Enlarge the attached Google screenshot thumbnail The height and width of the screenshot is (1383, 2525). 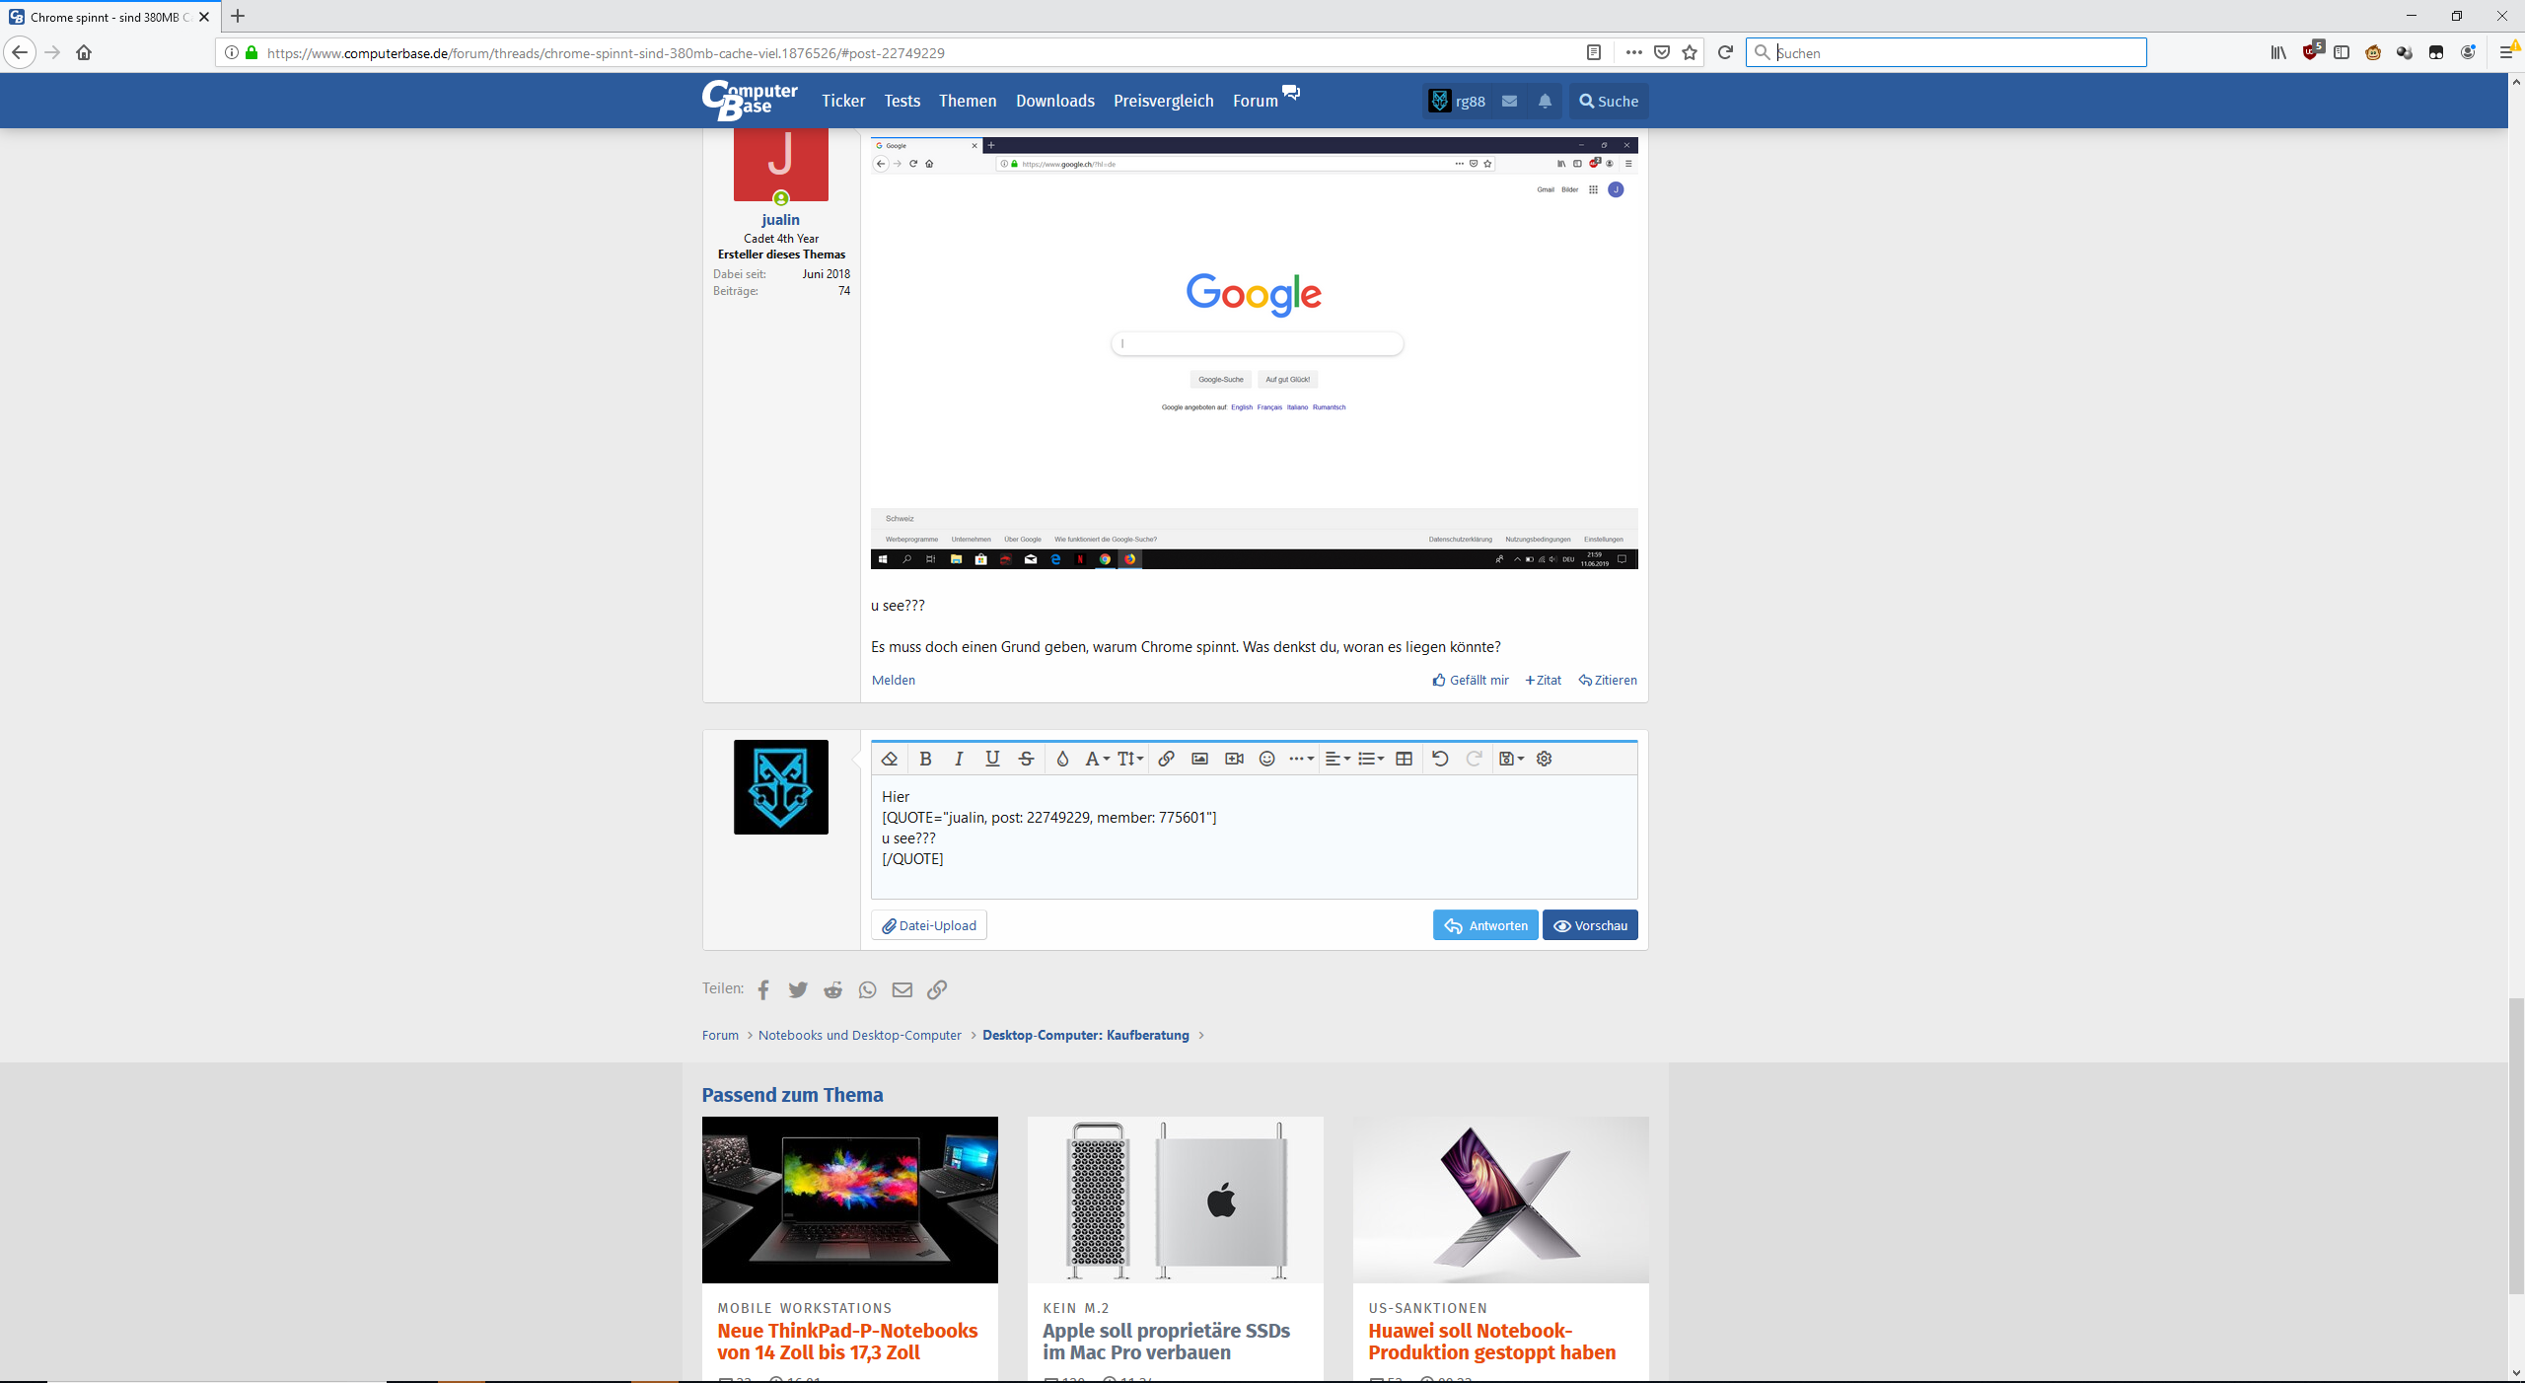click(x=1254, y=352)
